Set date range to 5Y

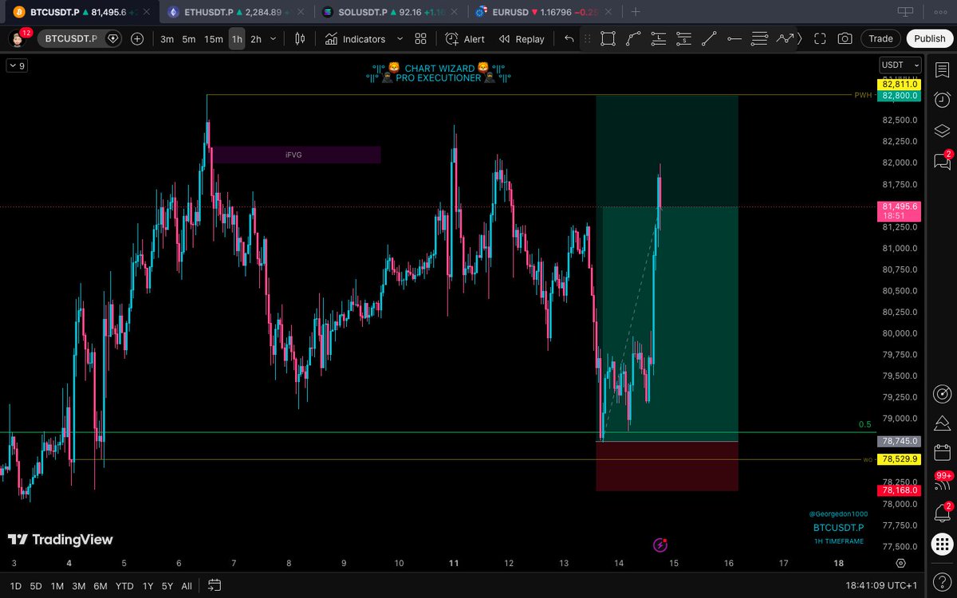pyautogui.click(x=167, y=586)
